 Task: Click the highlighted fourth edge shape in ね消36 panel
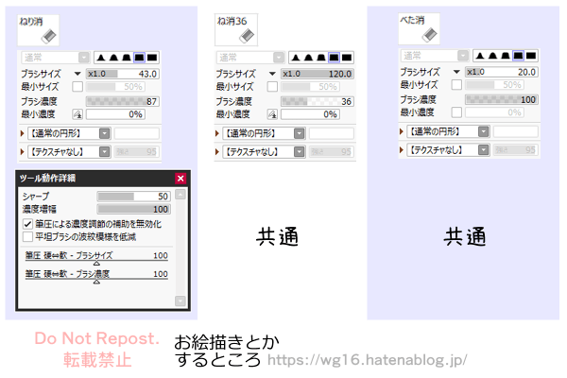pos(334,58)
